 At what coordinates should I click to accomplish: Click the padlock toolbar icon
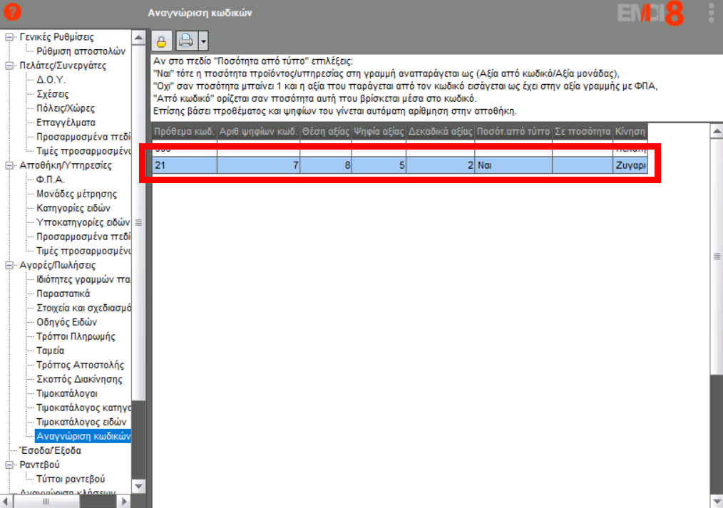pyautogui.click(x=161, y=41)
